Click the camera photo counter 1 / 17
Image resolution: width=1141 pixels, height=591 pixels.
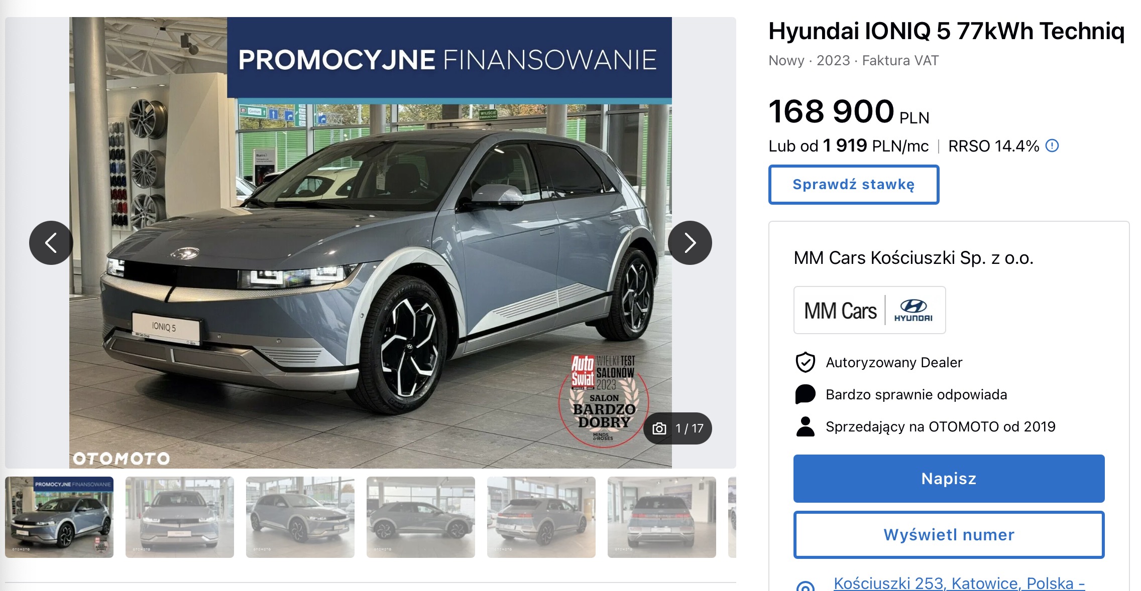point(677,428)
